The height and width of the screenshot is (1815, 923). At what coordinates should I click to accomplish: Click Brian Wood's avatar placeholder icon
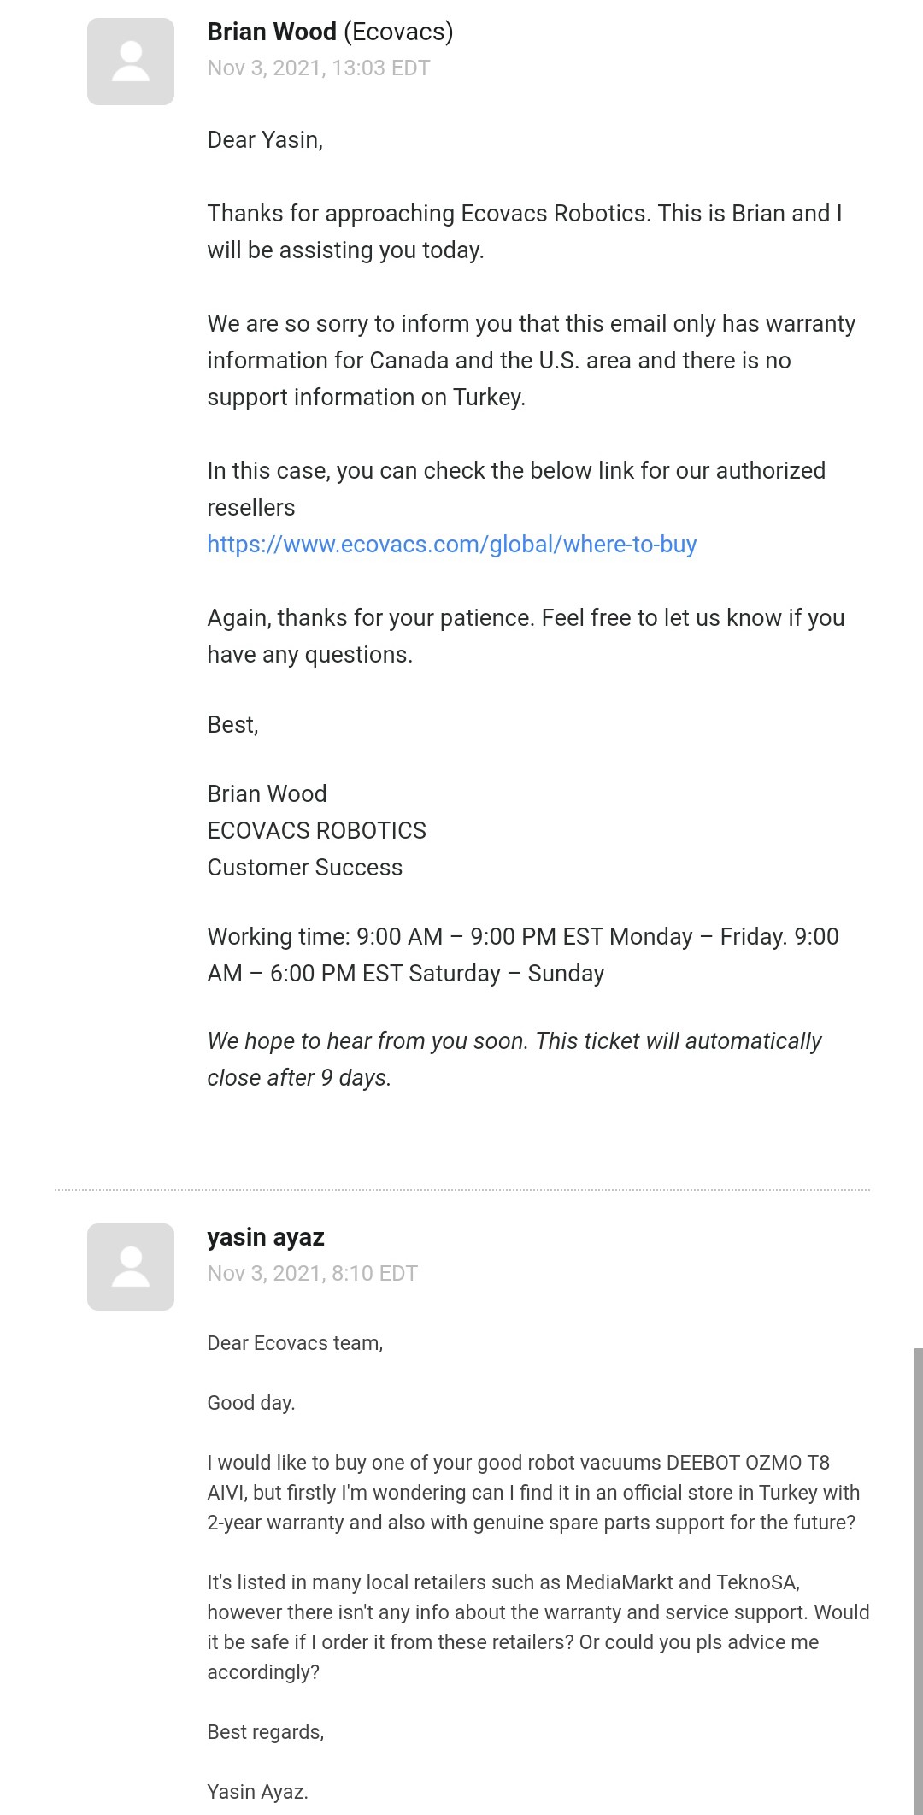(x=131, y=62)
